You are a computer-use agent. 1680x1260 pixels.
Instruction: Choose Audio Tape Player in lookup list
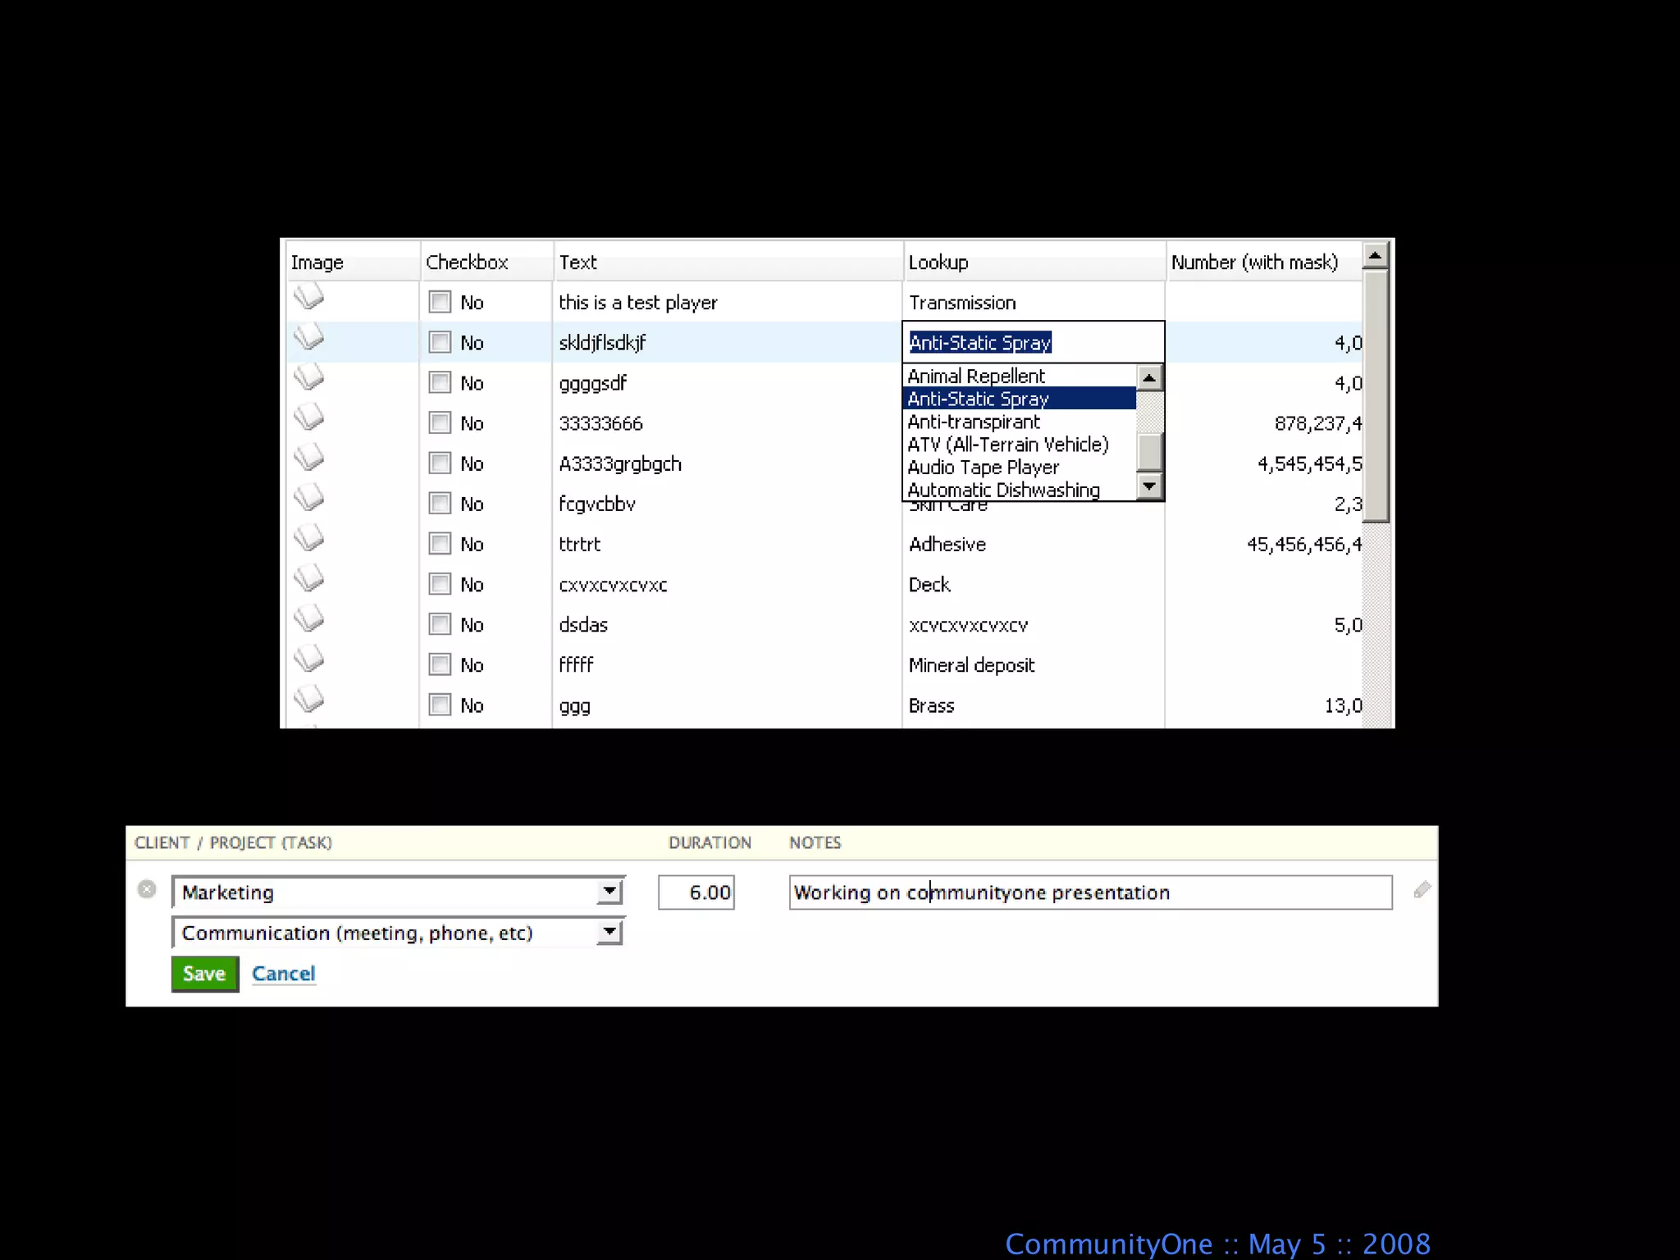pos(983,468)
